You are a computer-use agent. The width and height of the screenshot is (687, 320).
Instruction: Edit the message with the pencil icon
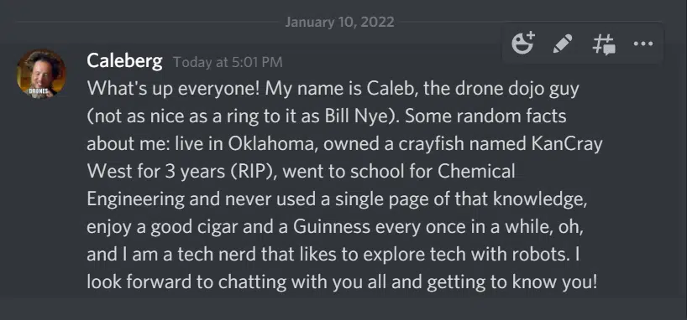tap(563, 44)
